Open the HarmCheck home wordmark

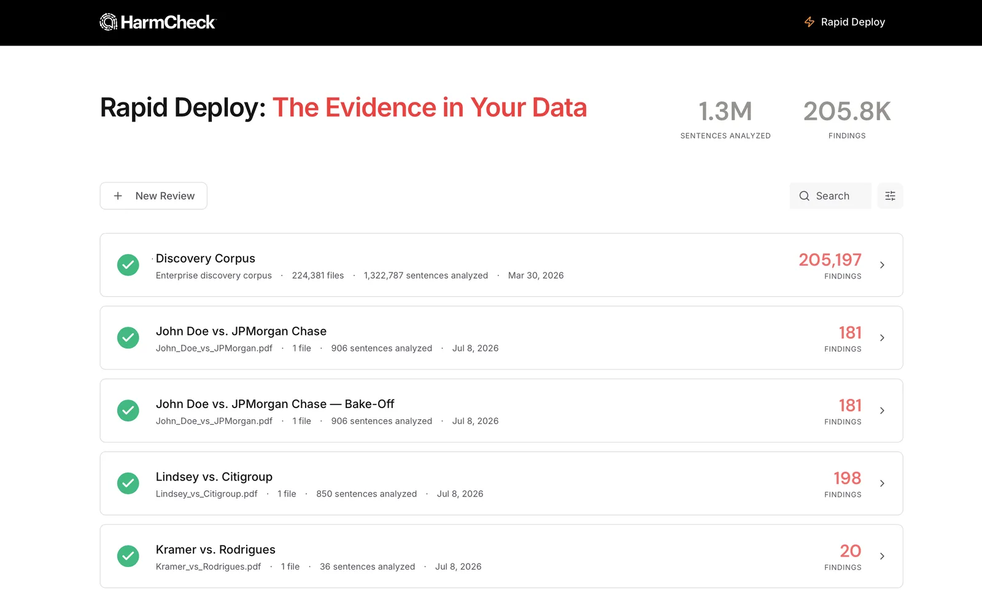click(x=168, y=22)
